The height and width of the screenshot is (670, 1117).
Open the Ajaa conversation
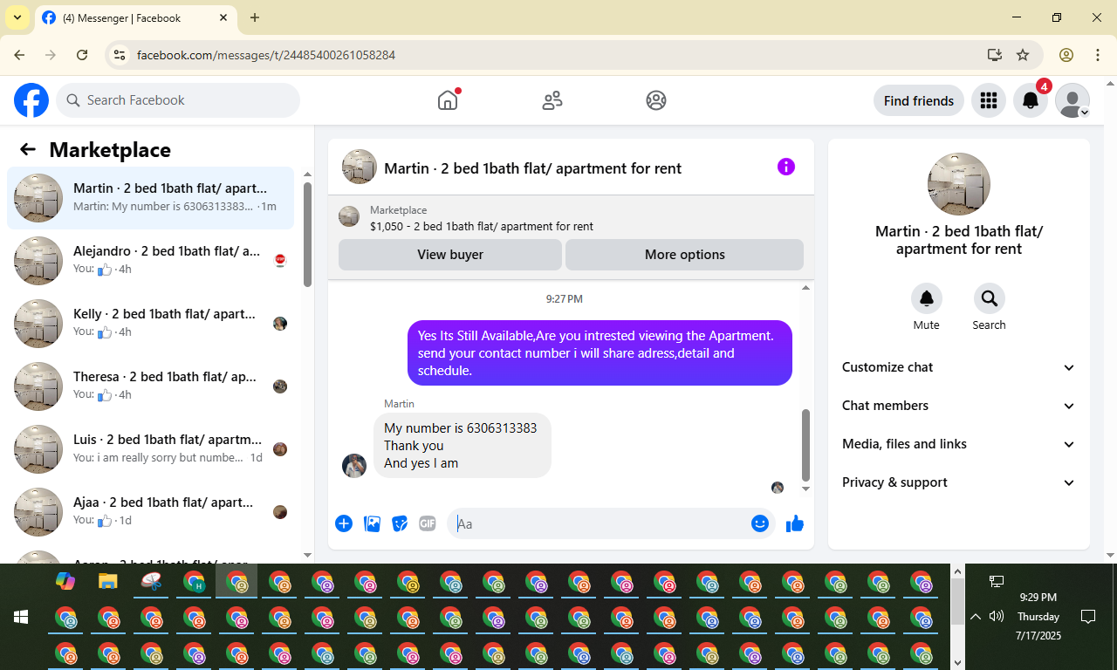[150, 512]
